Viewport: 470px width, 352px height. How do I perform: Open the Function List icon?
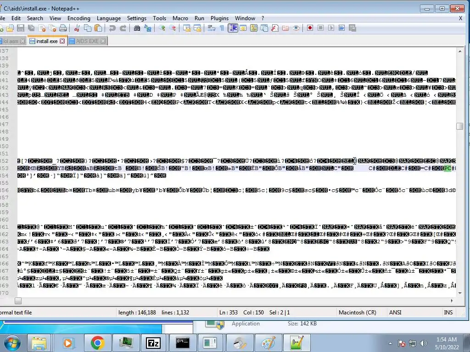[x=275, y=28]
